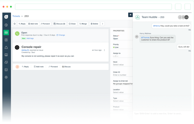The height and width of the screenshot is (124, 194).
Task: Open the Priority dropdown showing Low
Action: pos(123,47)
